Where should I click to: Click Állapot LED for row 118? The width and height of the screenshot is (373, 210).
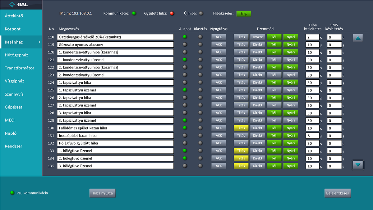[185, 37]
